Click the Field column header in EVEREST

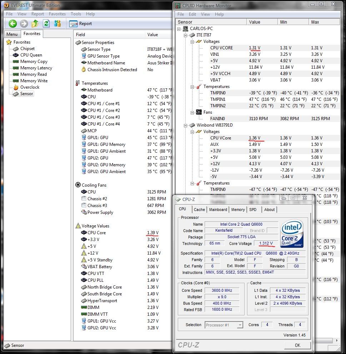coord(109,35)
